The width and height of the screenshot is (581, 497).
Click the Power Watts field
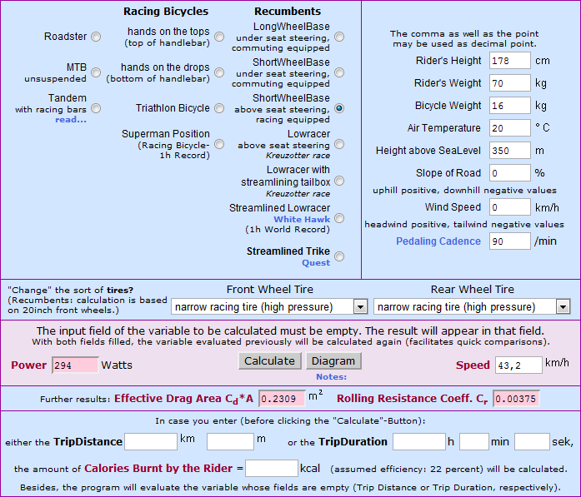(75, 365)
